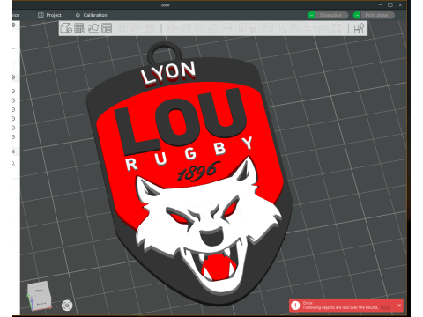Select the greyed Rotate tool icon

point(186,28)
